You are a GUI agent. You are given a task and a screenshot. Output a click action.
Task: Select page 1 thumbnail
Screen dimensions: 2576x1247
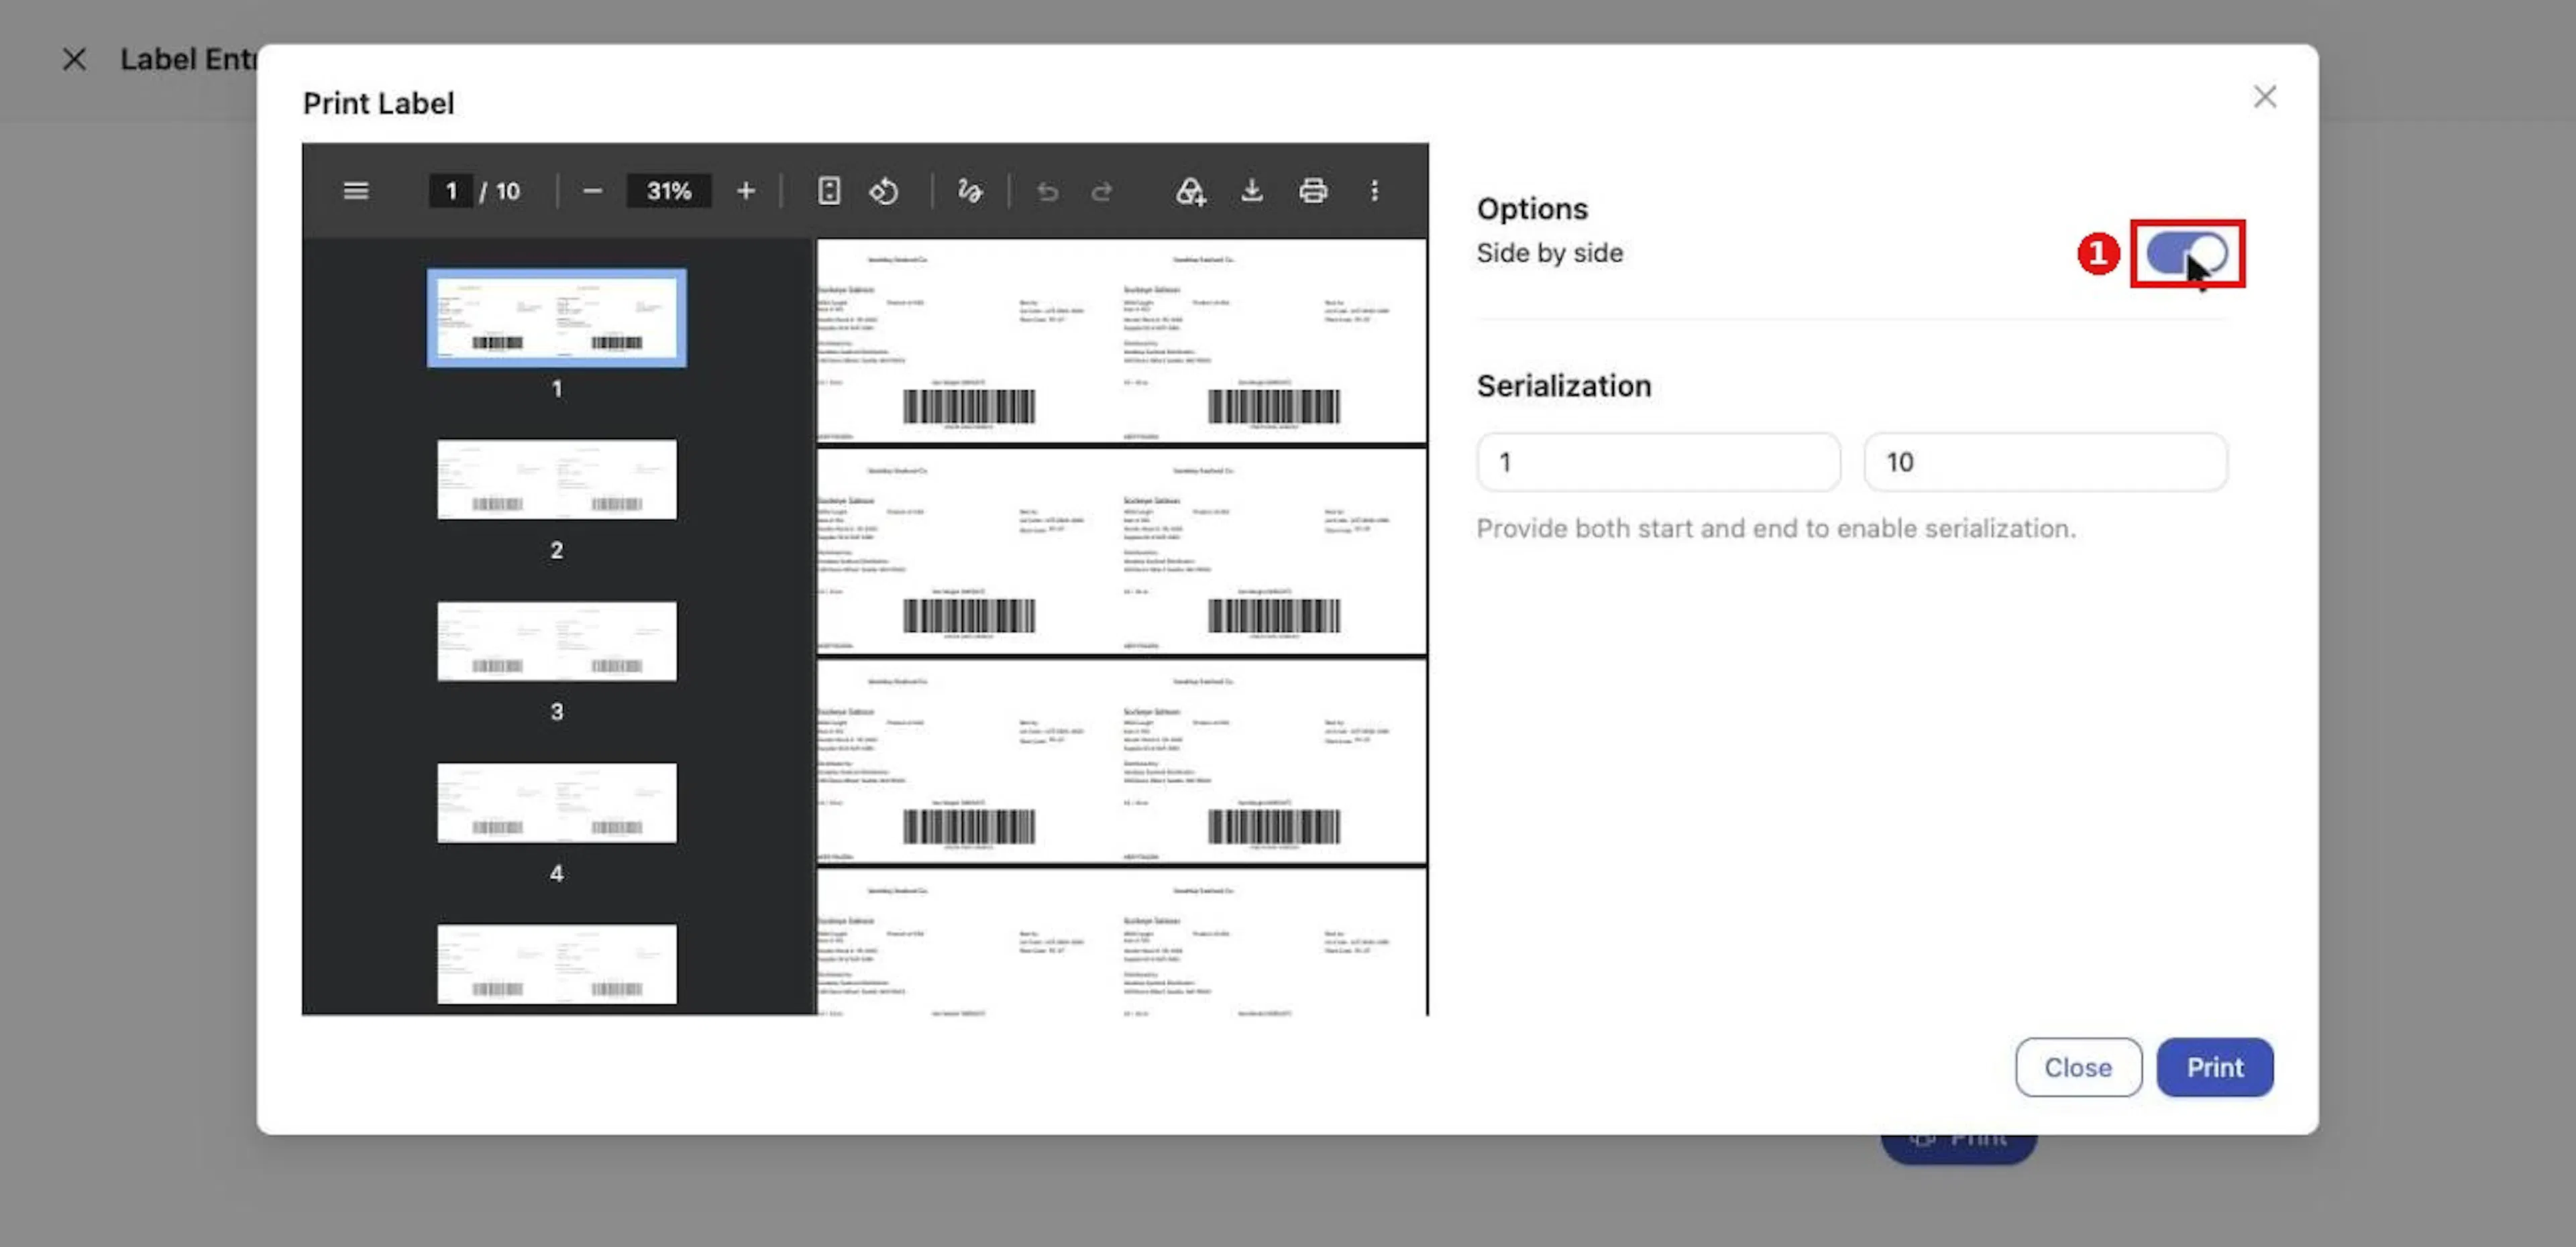tap(556, 318)
